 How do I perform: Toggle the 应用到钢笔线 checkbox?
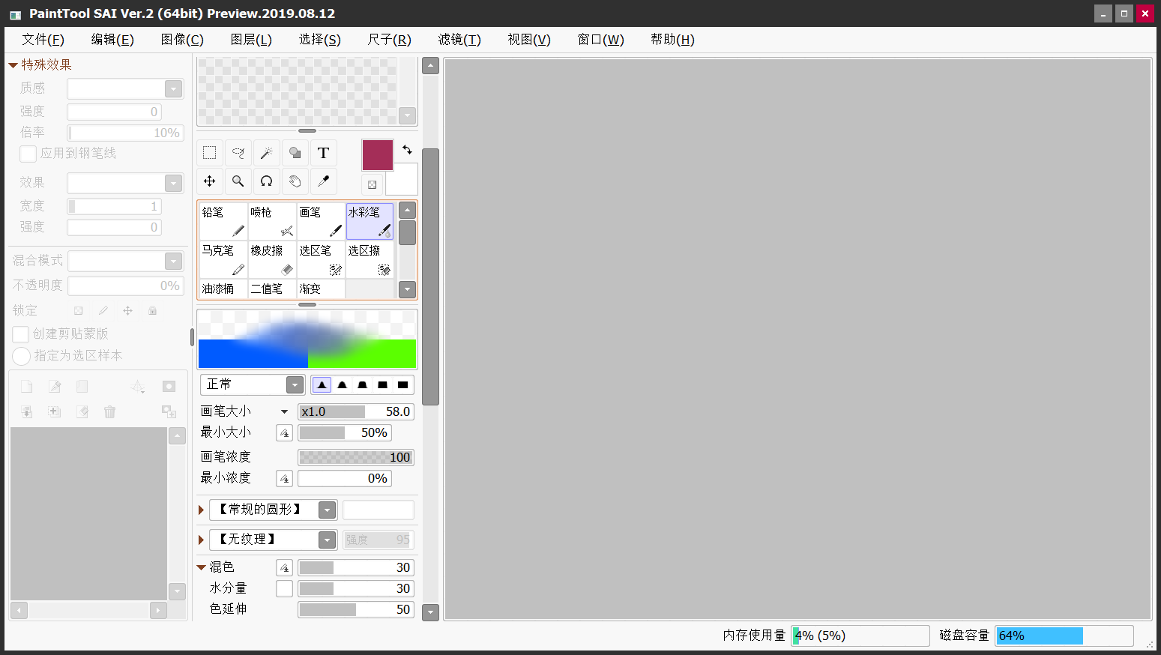coord(28,154)
